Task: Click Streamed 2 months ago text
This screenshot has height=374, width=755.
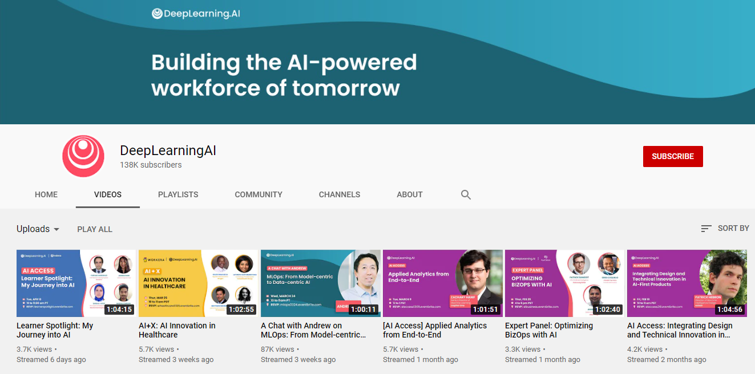Action: coord(667,360)
